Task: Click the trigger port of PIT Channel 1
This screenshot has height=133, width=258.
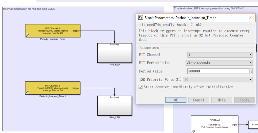Action: [76, 31]
